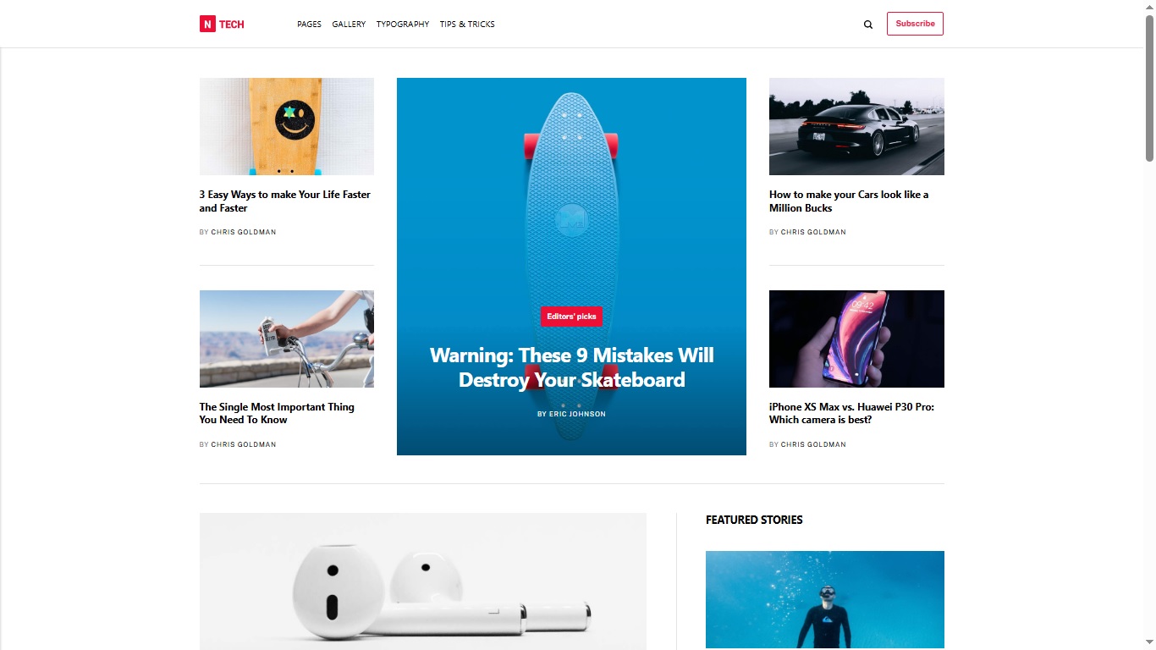Open 'How to make your Cars' article
Screen dimensions: 1156x650
coord(849,201)
